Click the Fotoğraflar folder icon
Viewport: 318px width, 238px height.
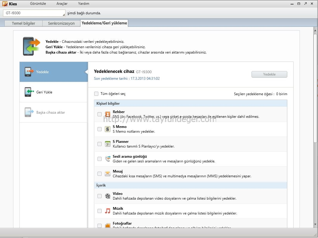tap(108, 225)
